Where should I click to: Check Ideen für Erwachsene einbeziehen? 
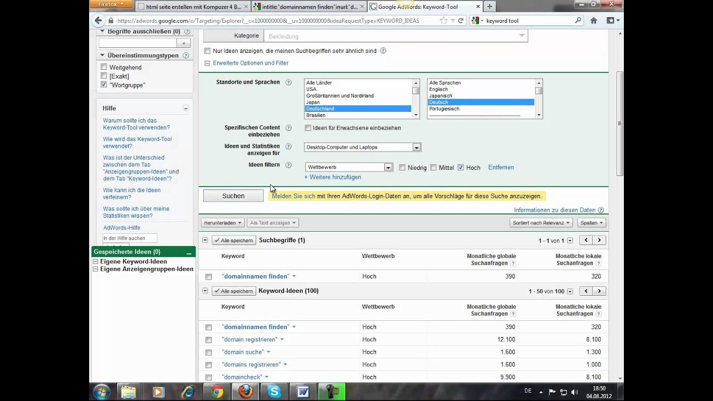coord(307,128)
